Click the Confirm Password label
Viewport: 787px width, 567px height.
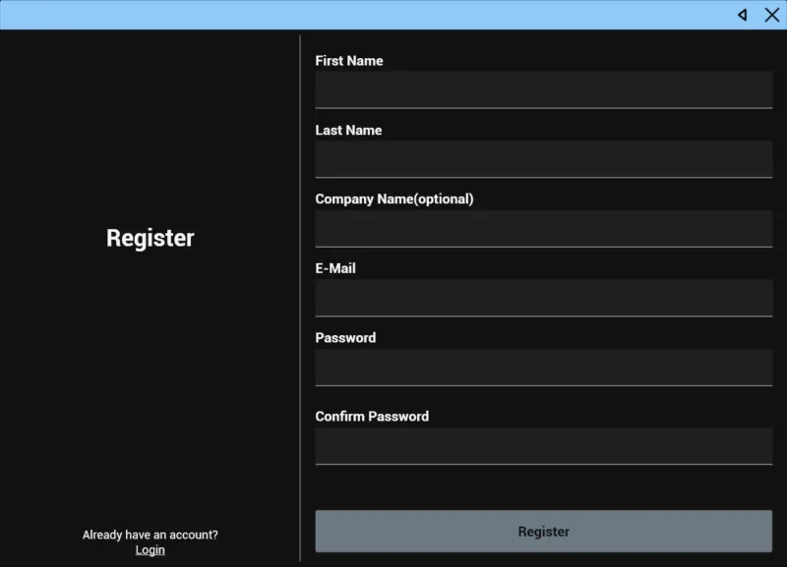(372, 417)
